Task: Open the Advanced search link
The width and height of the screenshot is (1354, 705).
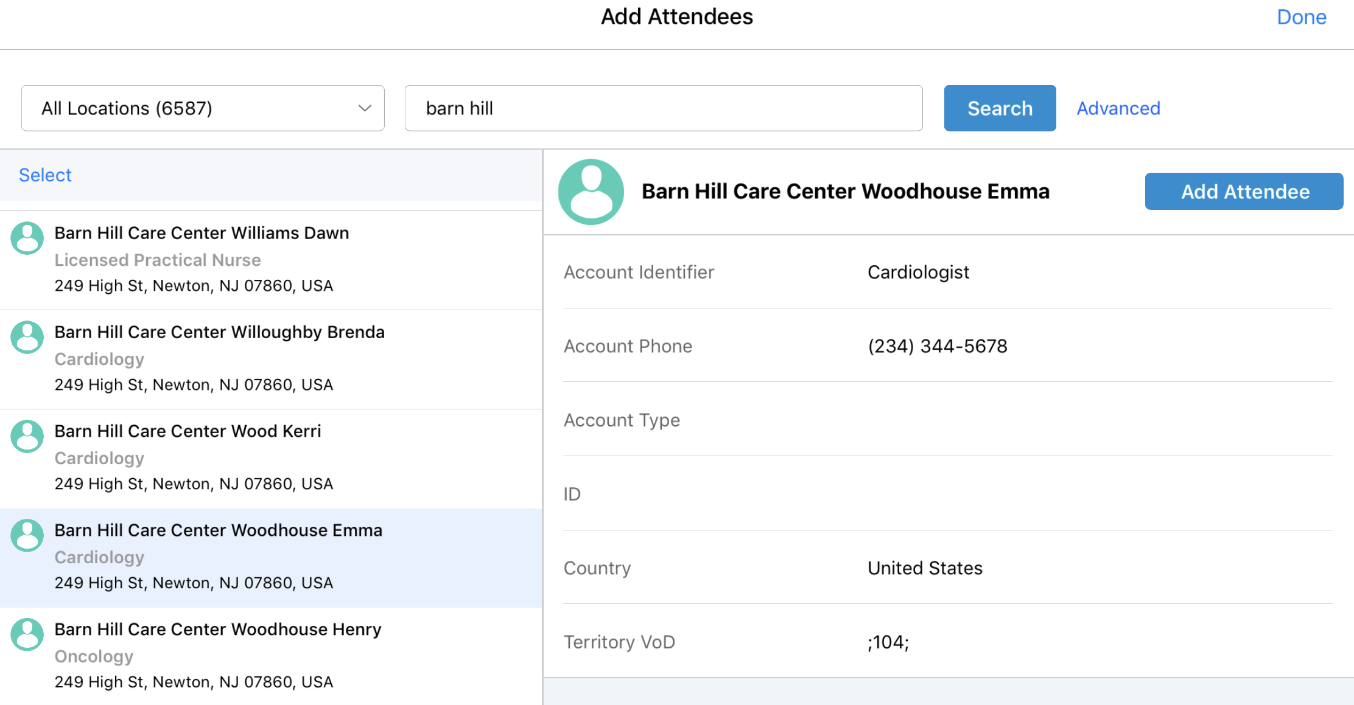Action: pos(1118,108)
